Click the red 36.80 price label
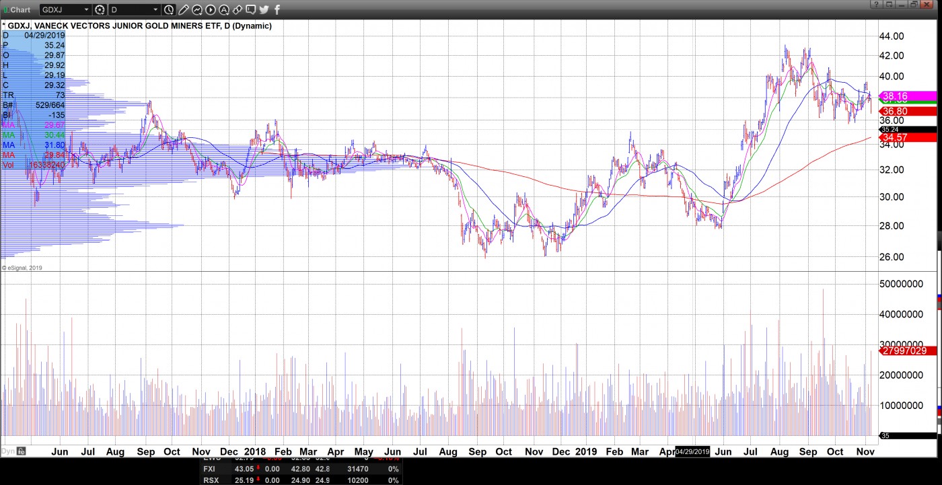 tap(908, 112)
